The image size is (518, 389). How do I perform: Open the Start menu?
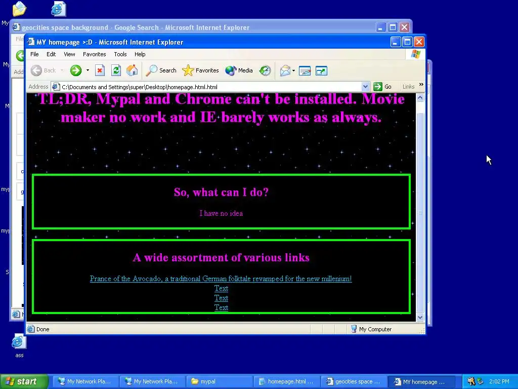(x=24, y=381)
